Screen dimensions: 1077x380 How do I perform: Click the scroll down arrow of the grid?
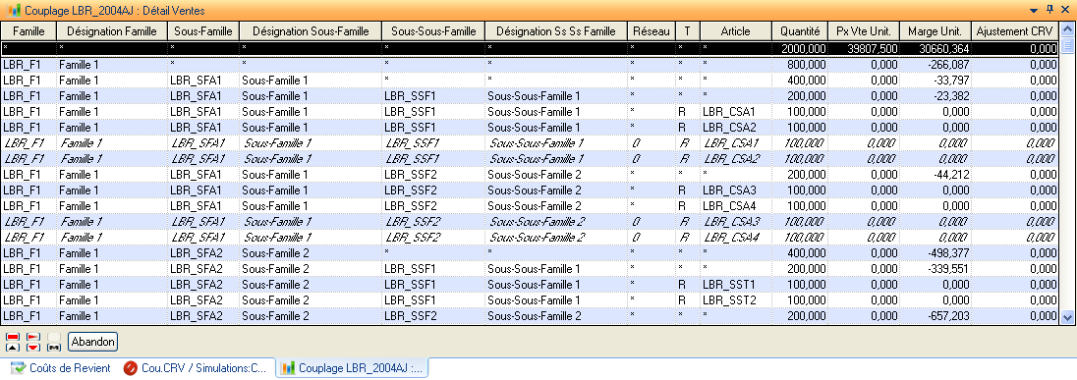[1067, 317]
